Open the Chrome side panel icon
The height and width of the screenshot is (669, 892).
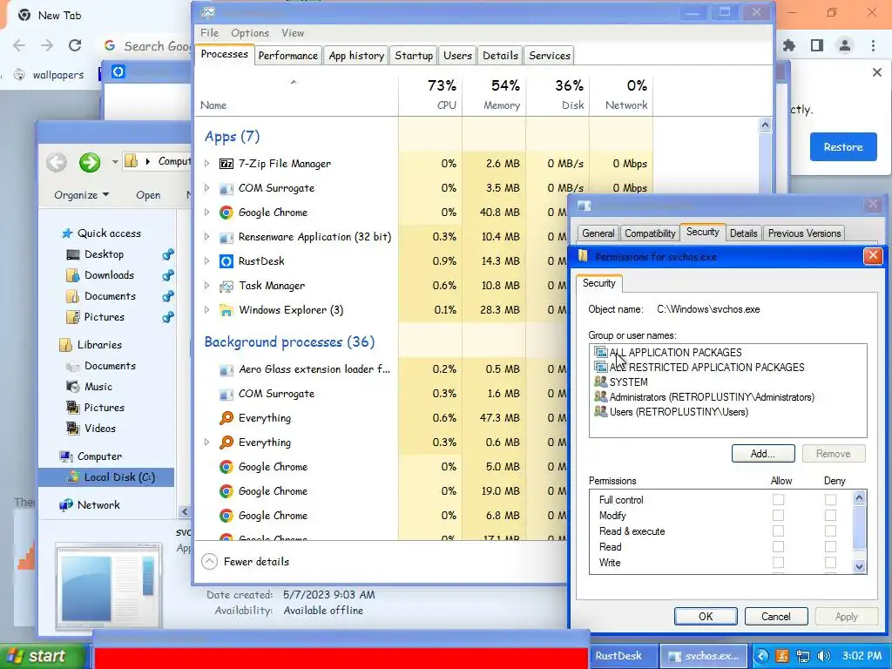[x=817, y=45]
